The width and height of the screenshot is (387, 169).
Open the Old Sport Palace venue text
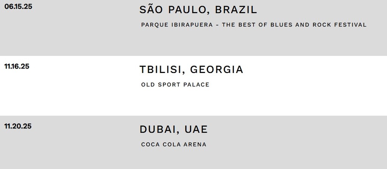[175, 85]
